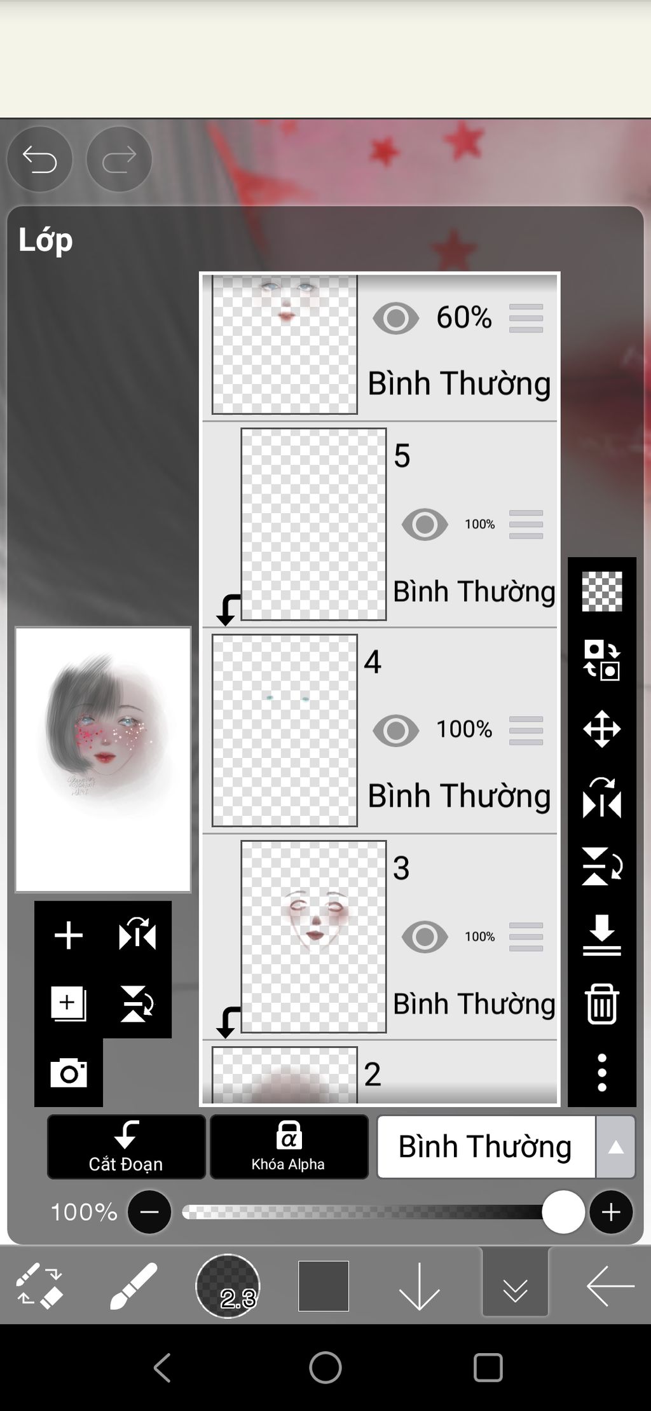Hide layer 5 via its eye icon
Screen dimensions: 651x1411
pos(425,525)
